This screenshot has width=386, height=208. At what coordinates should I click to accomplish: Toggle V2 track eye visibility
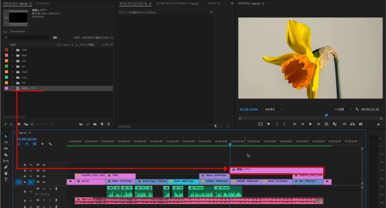[44, 176]
